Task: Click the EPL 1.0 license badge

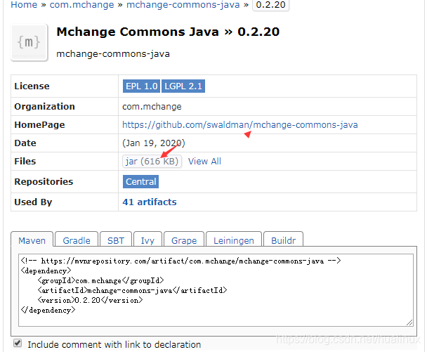Action: click(141, 86)
